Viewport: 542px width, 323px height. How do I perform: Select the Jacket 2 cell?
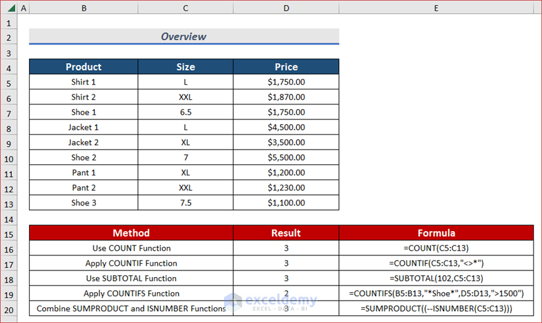pos(83,142)
